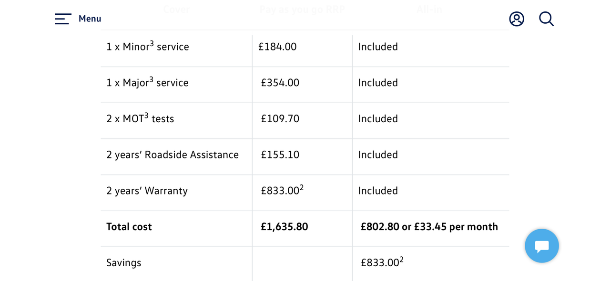
Task: Select the 2 x MOT tests label
Action: click(140, 119)
